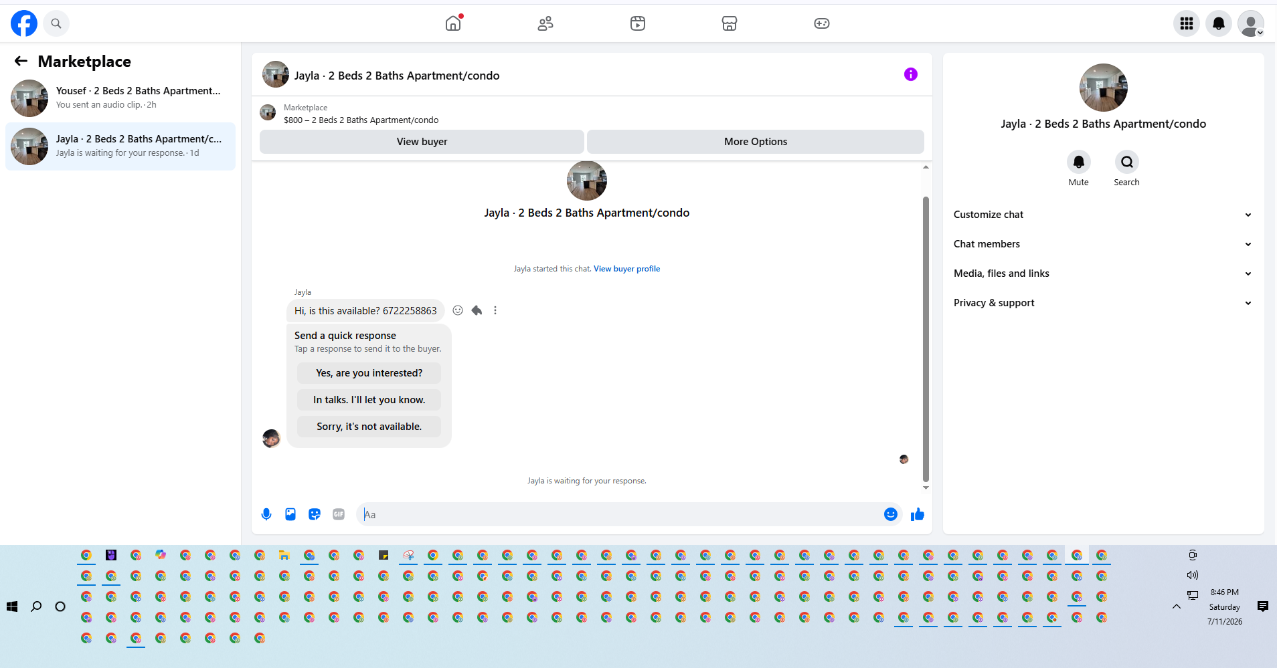
Task: Click the chat scrollbar thumb
Action: [x=926, y=339]
